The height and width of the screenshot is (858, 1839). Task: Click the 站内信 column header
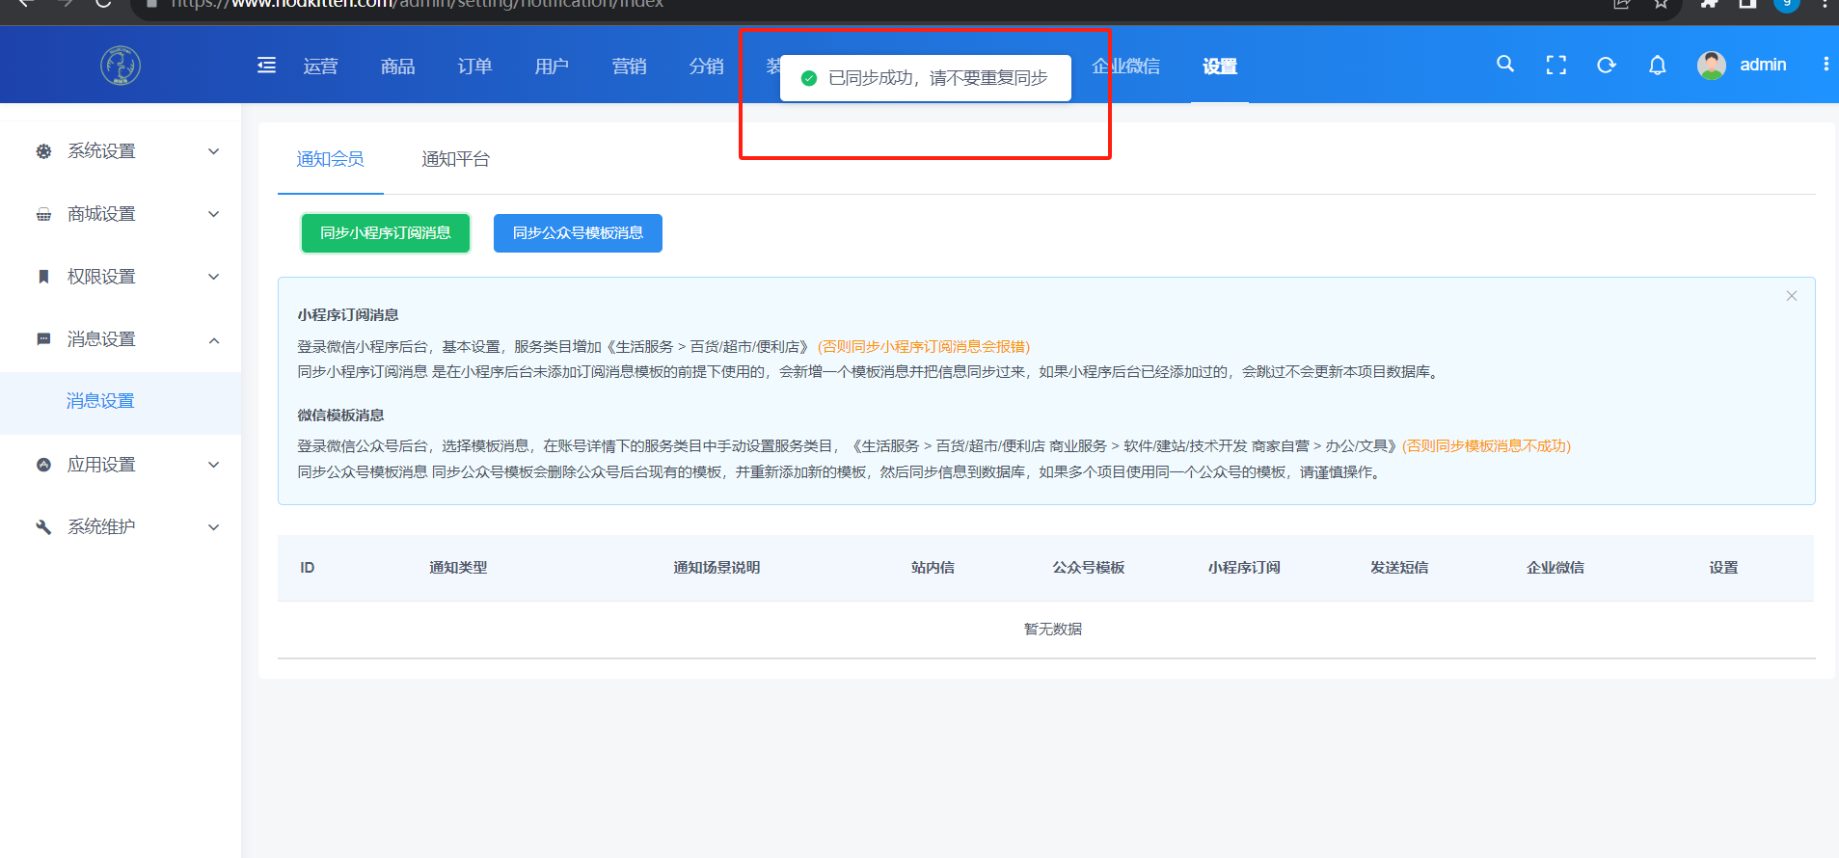[x=933, y=568]
